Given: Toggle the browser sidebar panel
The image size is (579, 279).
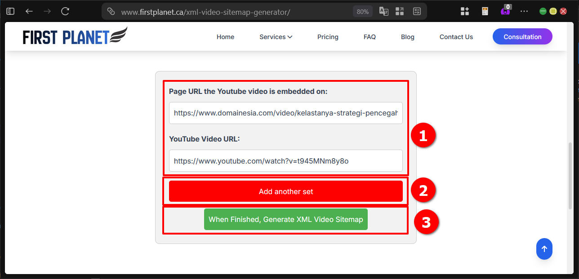Looking at the screenshot, I should [x=10, y=11].
